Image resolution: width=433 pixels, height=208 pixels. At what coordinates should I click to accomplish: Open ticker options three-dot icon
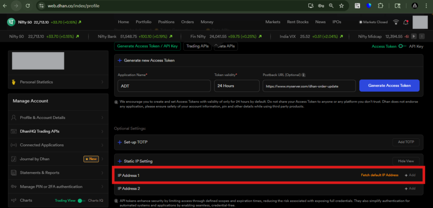coord(422,36)
